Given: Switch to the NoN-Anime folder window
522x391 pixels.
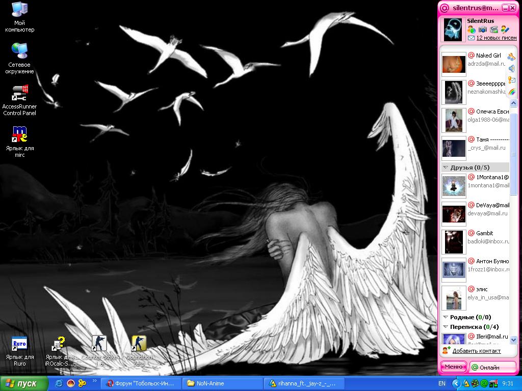Looking at the screenshot, I should coord(223,384).
